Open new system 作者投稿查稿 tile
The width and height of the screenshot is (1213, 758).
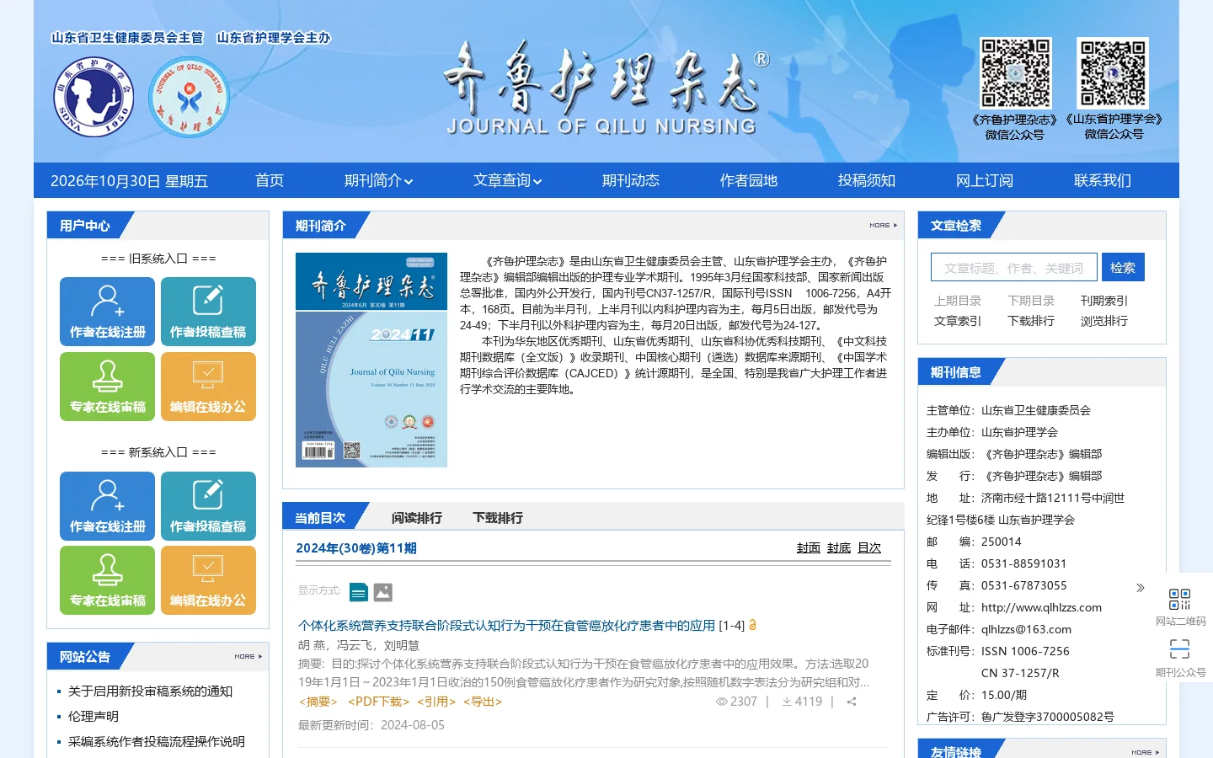tap(208, 506)
